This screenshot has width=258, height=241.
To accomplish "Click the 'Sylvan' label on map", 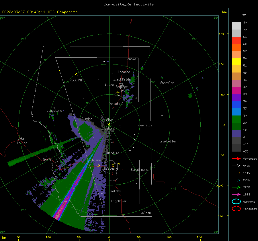I will click(x=110, y=85).
